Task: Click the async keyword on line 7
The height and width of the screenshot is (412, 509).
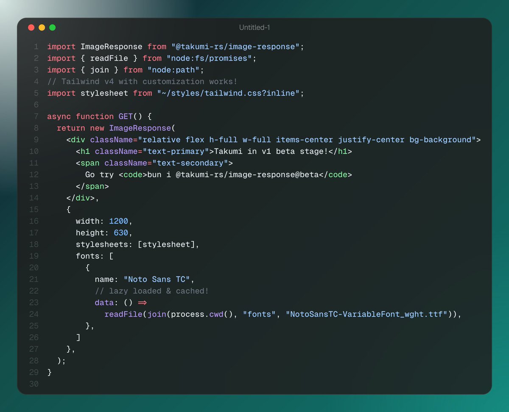Action: (x=59, y=116)
